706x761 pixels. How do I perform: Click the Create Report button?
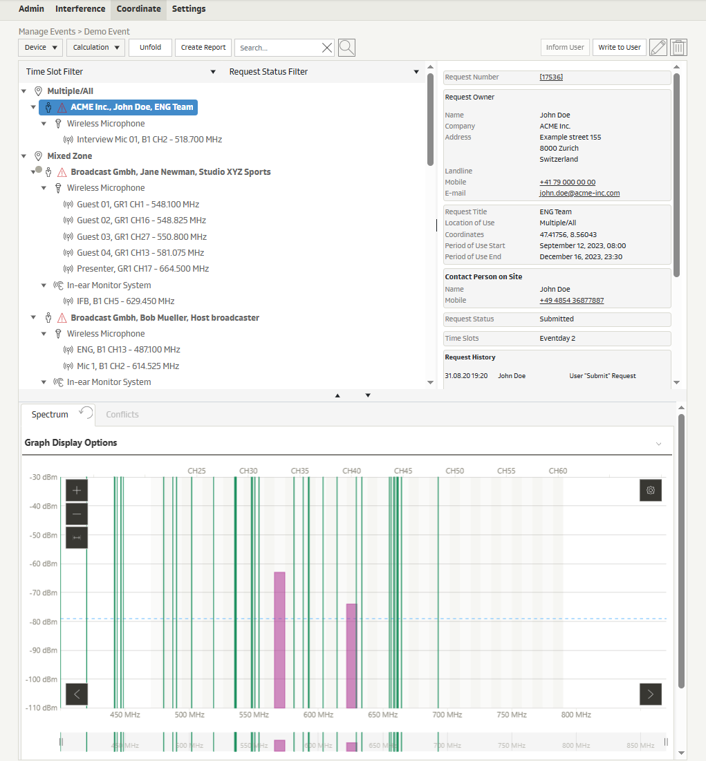[x=203, y=48]
